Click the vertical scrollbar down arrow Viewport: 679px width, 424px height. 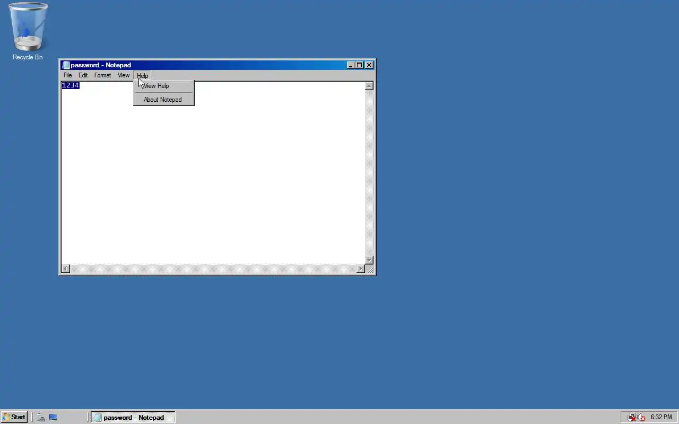[x=369, y=260]
